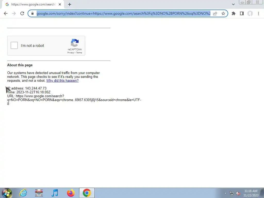Click the muted volume tray icon
Screen dimensions: 264x198
tap(238, 193)
